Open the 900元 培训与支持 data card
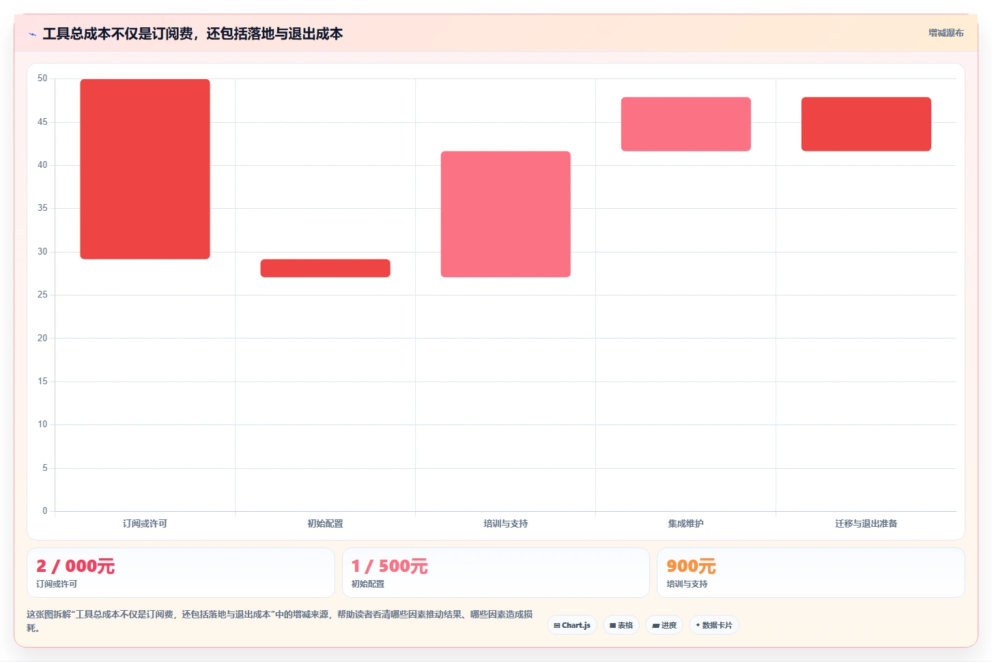The width and height of the screenshot is (992, 662). coord(810,573)
